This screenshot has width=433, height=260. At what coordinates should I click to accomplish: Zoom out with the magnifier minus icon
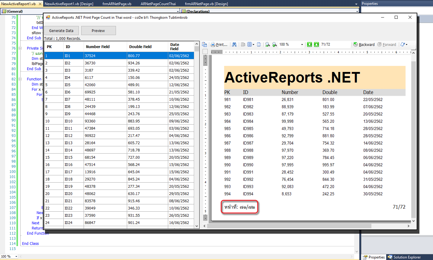268,44
